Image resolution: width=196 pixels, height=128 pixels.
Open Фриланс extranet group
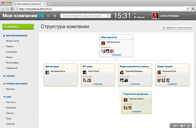point(10,89)
